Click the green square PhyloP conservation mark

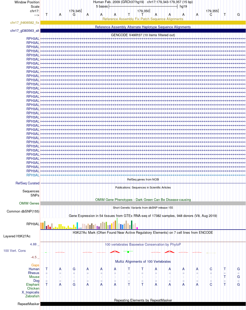point(128,252)
